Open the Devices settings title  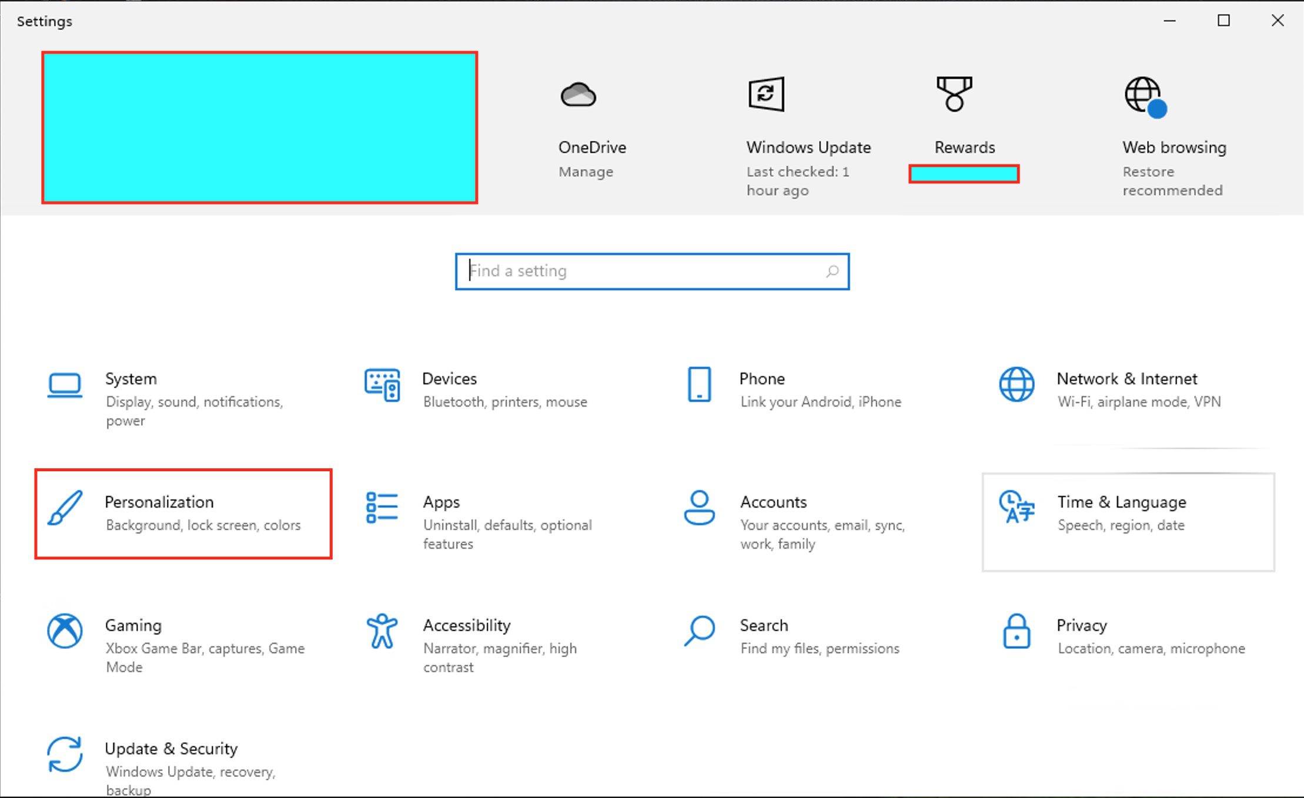(449, 378)
